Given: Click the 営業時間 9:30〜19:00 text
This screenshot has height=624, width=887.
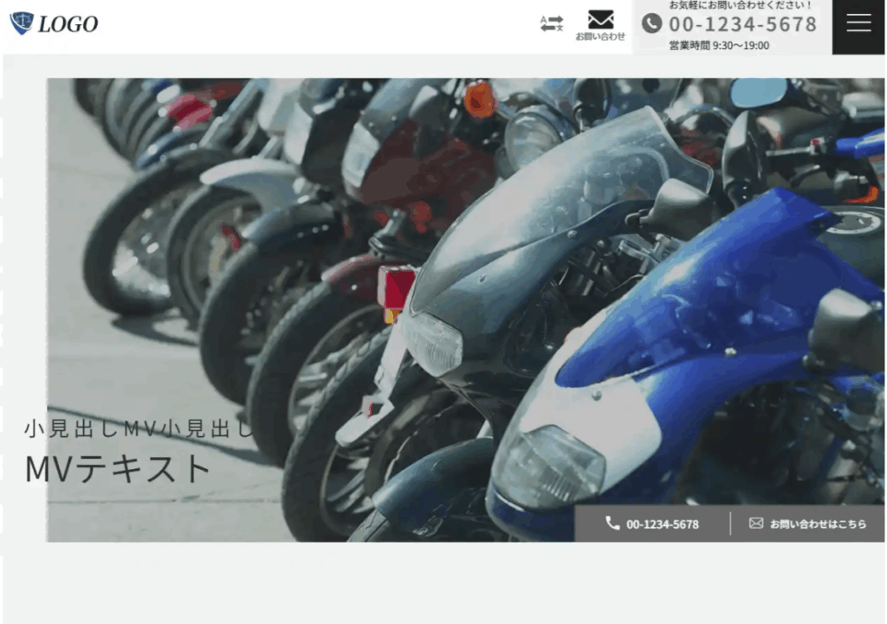Looking at the screenshot, I should point(718,45).
